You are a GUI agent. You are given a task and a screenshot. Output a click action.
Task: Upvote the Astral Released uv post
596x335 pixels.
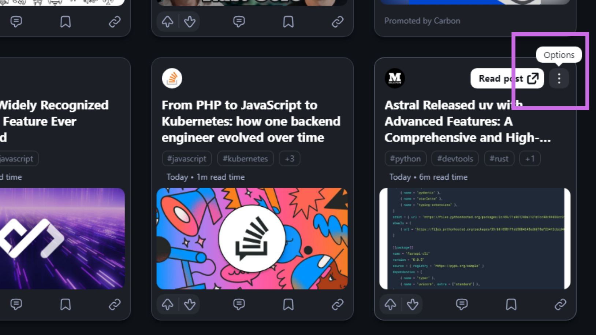coord(390,304)
